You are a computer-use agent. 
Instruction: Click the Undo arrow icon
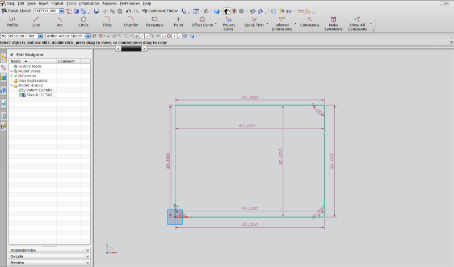(x=128, y=11)
